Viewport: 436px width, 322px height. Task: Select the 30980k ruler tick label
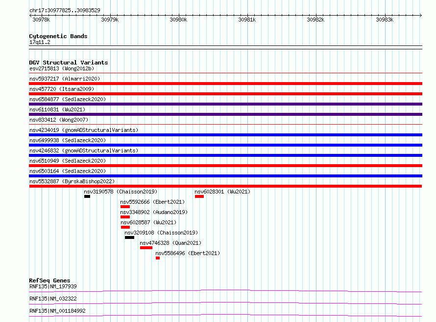pyautogui.click(x=178, y=20)
